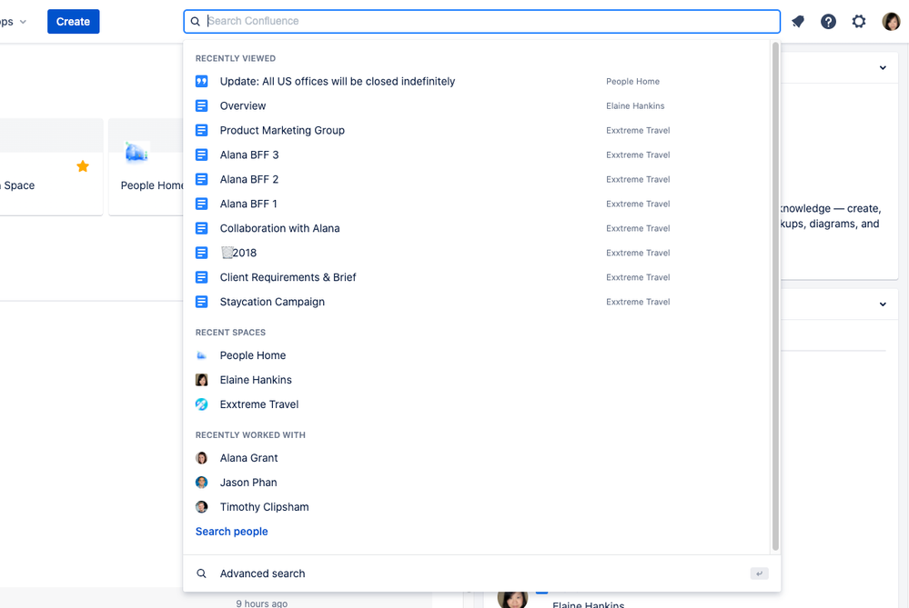Expand the lower right panel chevron
Viewport: 909px width, 608px height.
882,304
